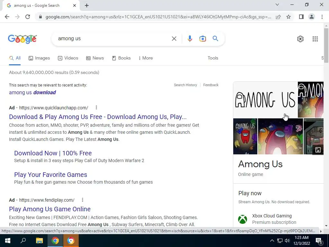Click the more images icon in panel
The height and width of the screenshot is (247, 329).
318,150
